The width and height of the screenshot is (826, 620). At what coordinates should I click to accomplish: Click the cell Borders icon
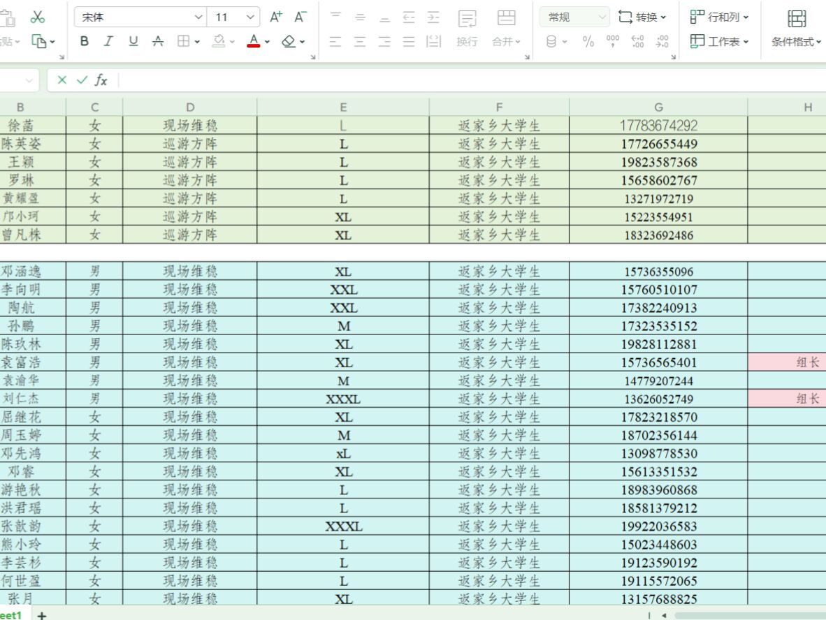pos(183,41)
